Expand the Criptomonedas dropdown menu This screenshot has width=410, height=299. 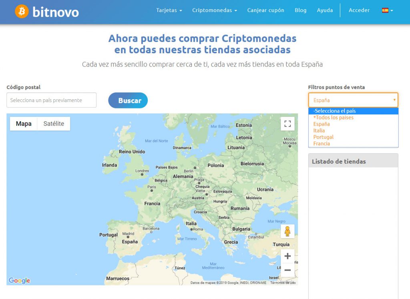pyautogui.click(x=214, y=10)
